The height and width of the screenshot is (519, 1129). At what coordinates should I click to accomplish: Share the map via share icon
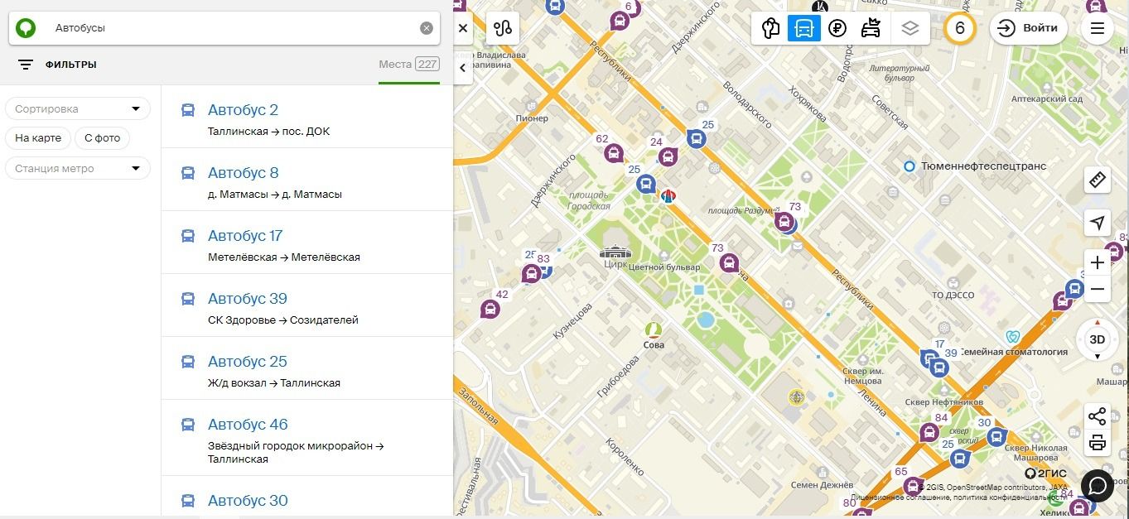[x=1098, y=416]
